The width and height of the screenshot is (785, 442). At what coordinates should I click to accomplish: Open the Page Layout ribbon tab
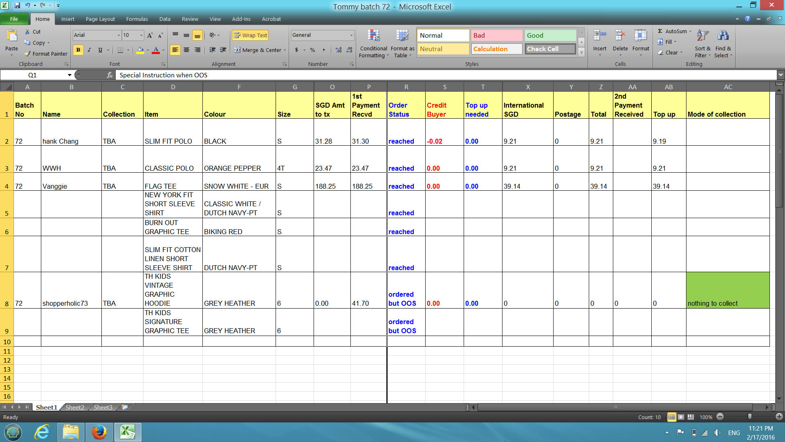(x=100, y=19)
